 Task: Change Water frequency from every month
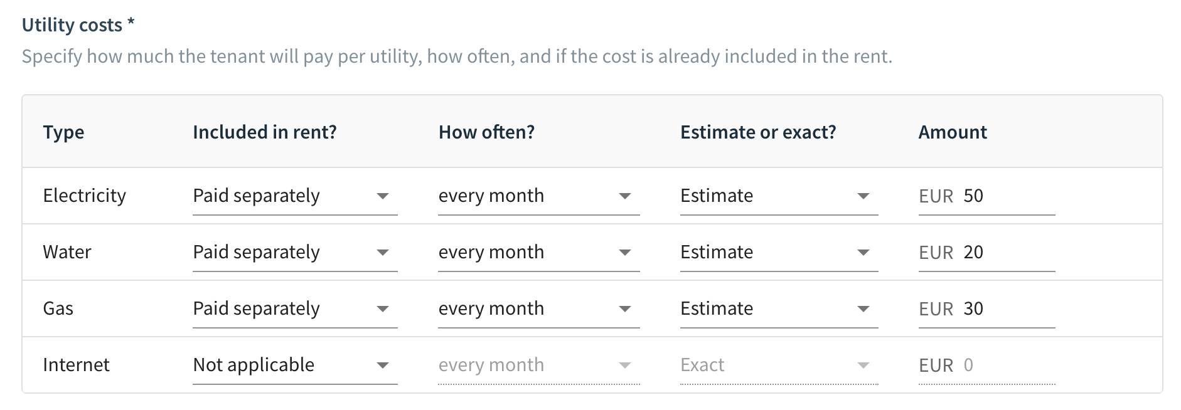538,253
